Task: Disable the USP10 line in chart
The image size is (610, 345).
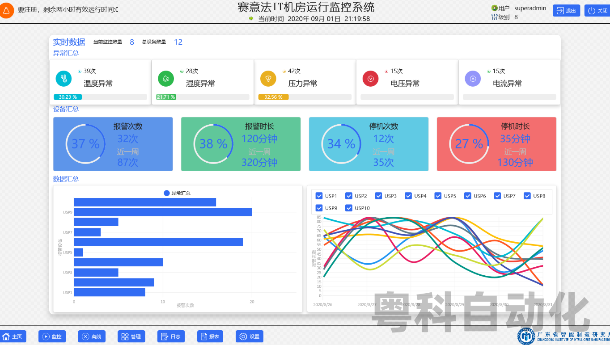Action: [x=349, y=208]
